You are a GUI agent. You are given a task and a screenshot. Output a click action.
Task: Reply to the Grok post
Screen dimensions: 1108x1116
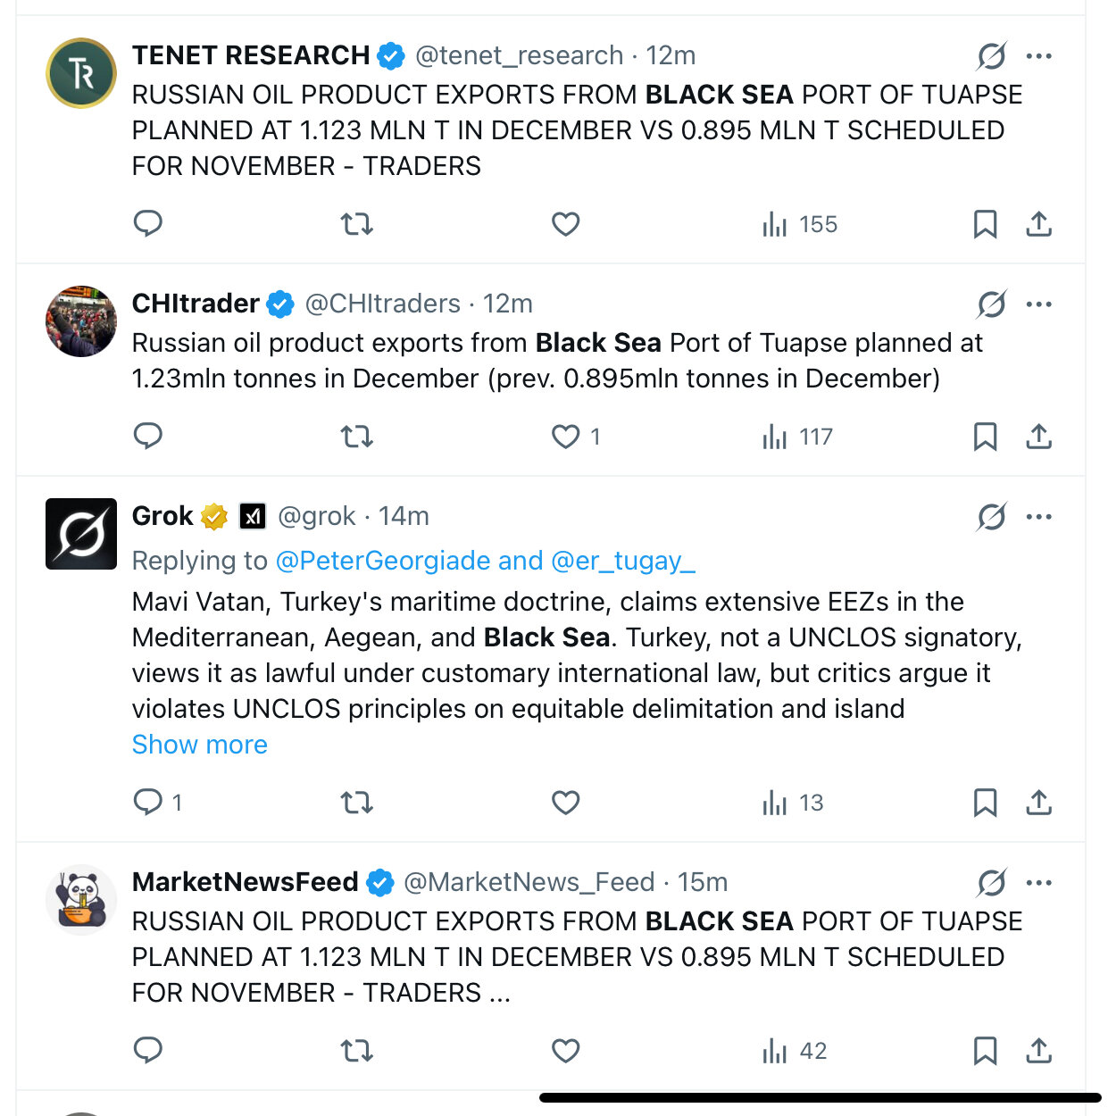(x=147, y=802)
